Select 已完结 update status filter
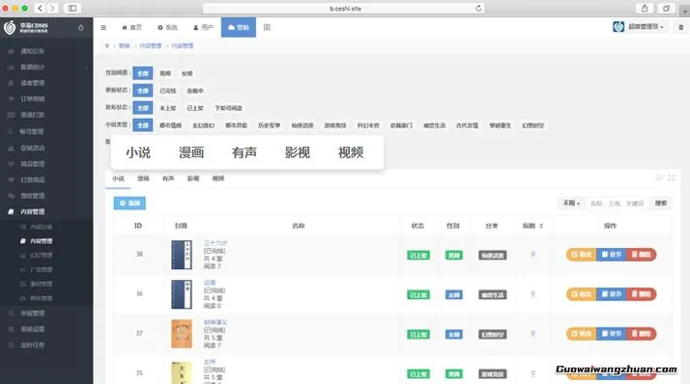 pos(167,91)
